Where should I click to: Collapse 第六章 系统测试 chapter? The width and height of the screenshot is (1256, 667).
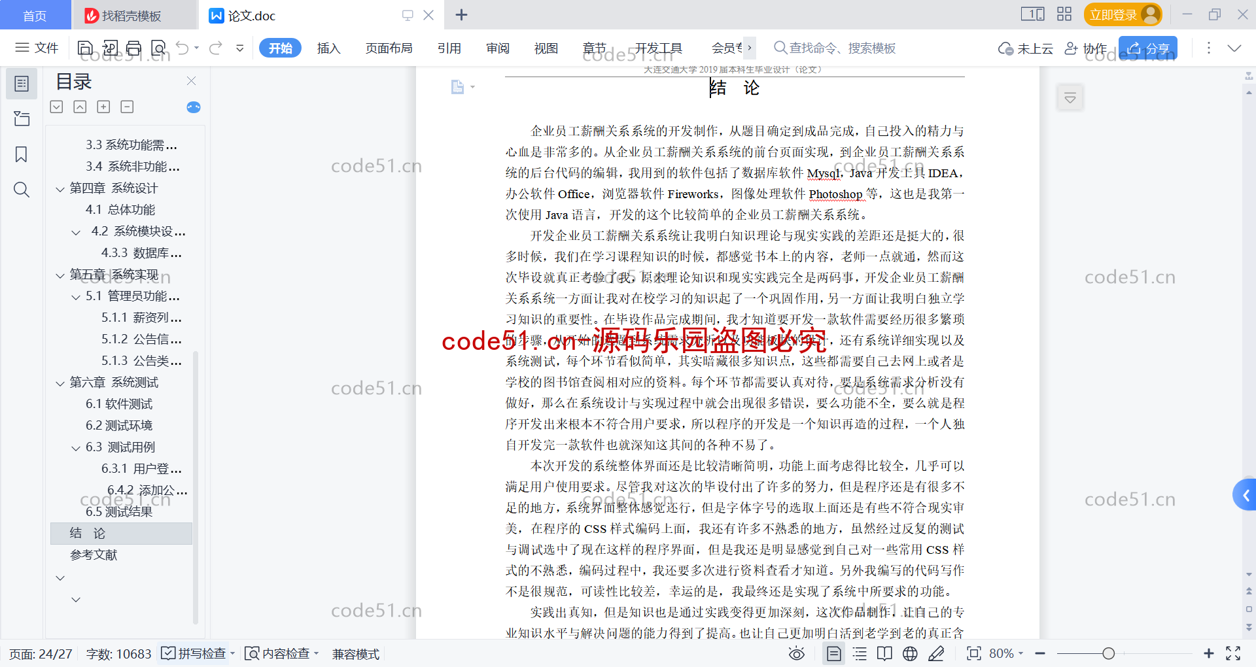[60, 383]
